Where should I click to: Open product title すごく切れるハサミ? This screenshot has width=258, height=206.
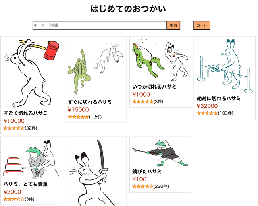(x=25, y=113)
